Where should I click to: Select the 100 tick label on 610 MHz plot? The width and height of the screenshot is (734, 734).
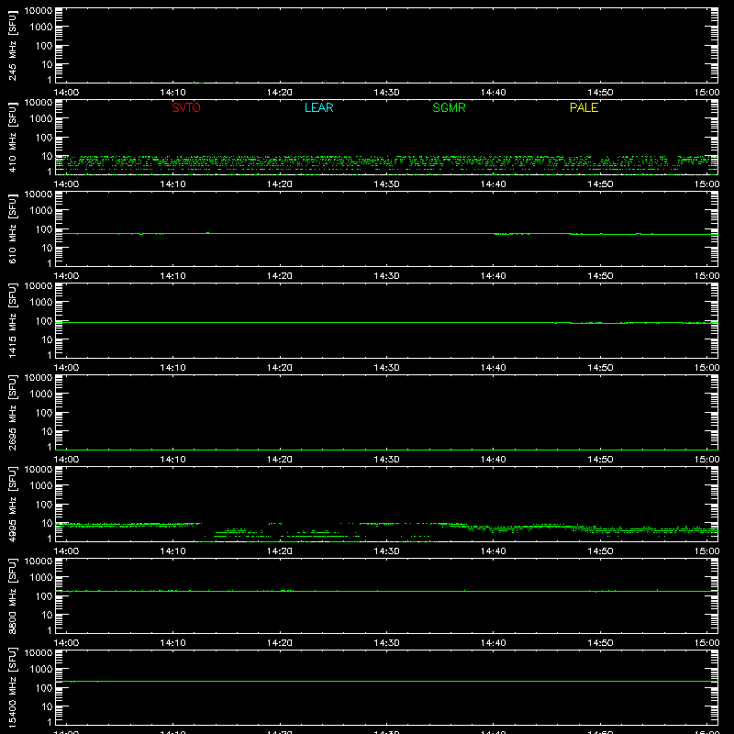44,229
